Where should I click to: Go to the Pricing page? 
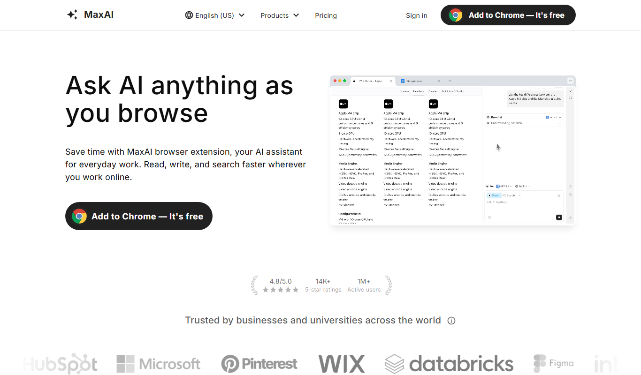[x=326, y=15]
